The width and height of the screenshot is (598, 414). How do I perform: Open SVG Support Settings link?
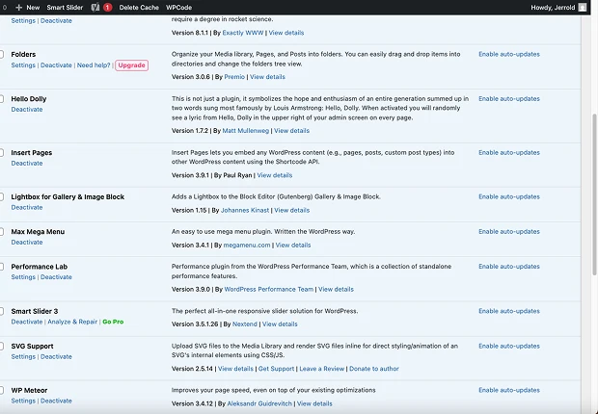[23, 356]
